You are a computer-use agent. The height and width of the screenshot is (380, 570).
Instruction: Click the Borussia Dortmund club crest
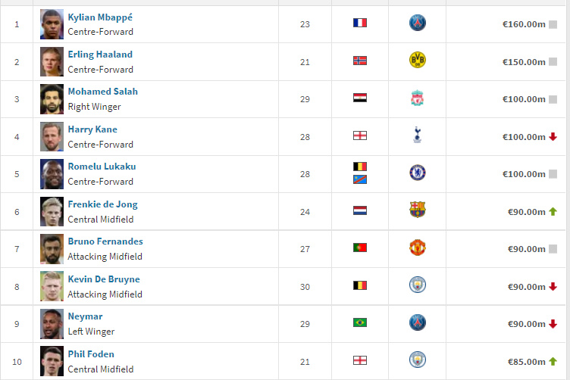coord(418,60)
